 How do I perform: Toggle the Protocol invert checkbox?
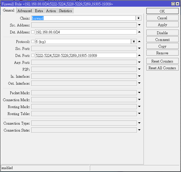tap(33, 41)
